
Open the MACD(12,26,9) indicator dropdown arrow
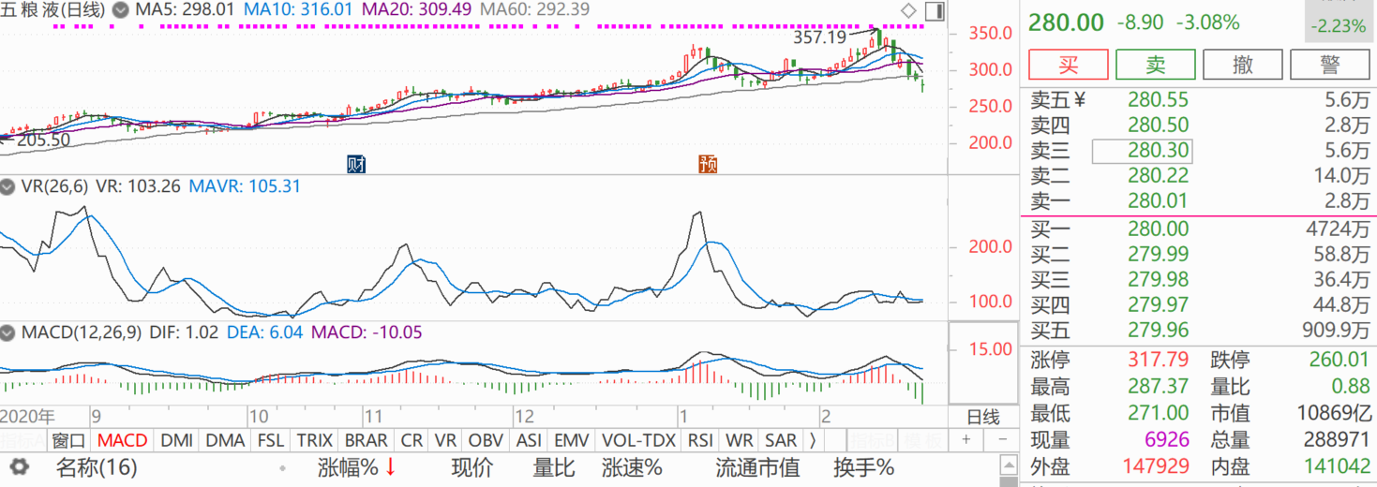[x=7, y=332]
